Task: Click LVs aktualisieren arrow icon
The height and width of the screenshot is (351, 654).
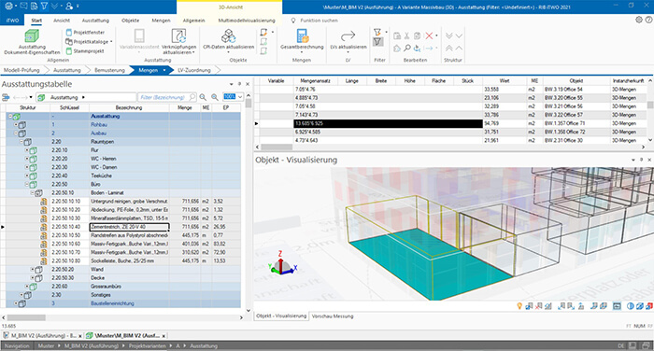Action: click(x=348, y=35)
